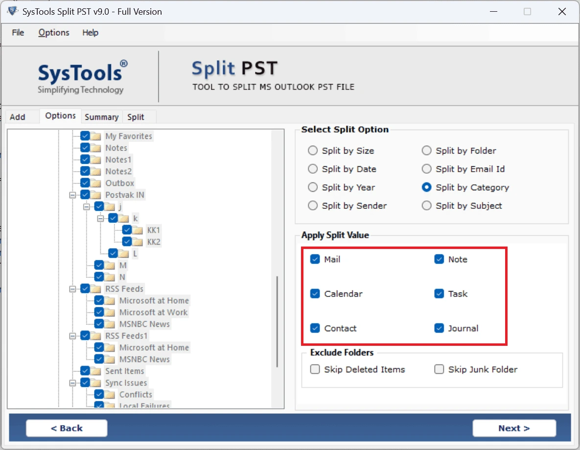Disable the Journal category checkbox

[439, 328]
